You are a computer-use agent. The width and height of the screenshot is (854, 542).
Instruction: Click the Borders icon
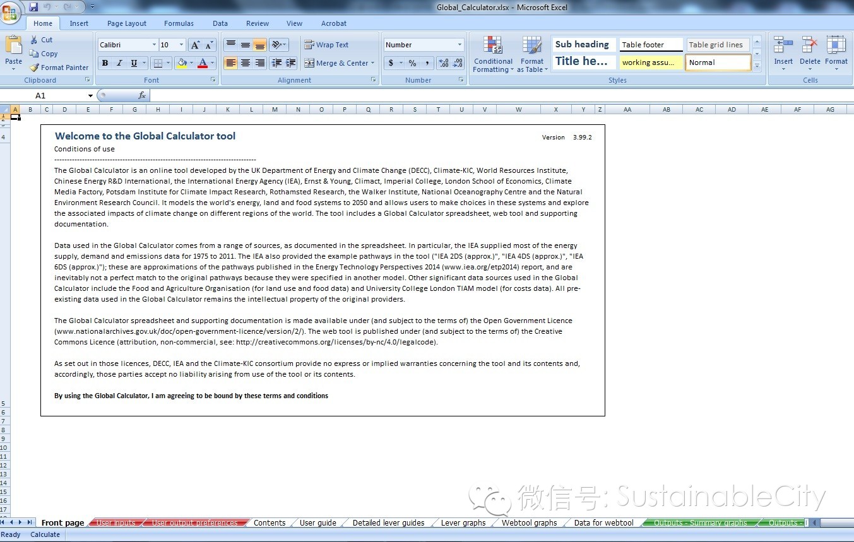tap(158, 63)
